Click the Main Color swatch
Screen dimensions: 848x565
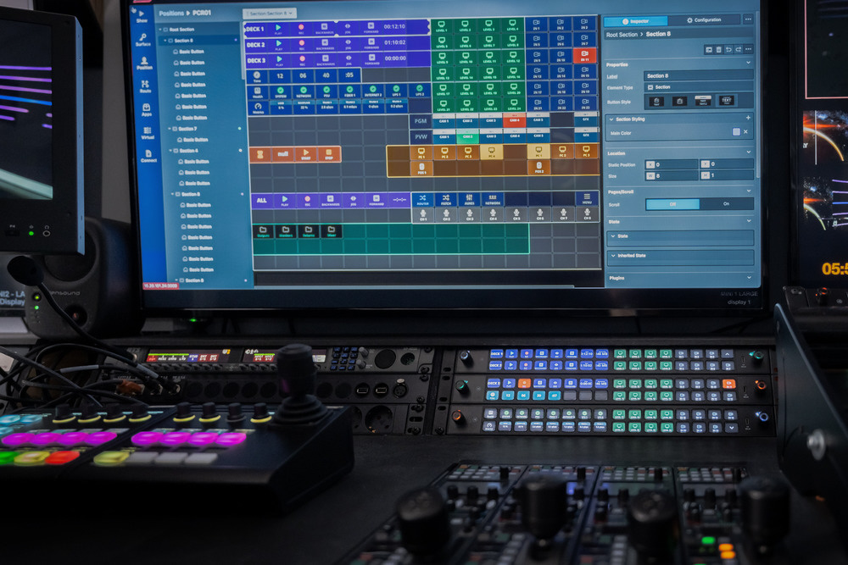pos(736,132)
